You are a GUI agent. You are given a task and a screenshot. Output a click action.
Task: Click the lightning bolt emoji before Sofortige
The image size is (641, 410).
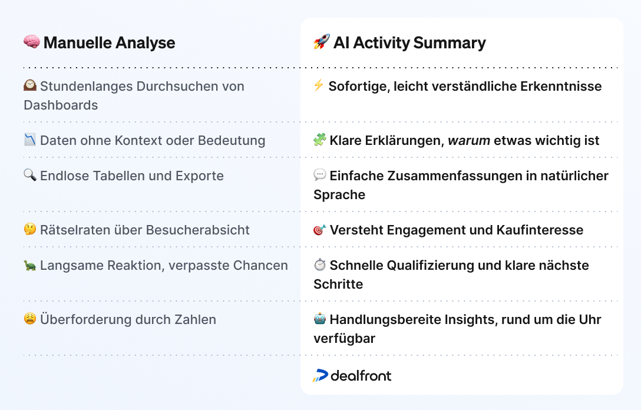tap(319, 85)
